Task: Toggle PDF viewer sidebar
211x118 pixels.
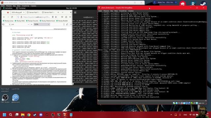Action: coord(3,25)
